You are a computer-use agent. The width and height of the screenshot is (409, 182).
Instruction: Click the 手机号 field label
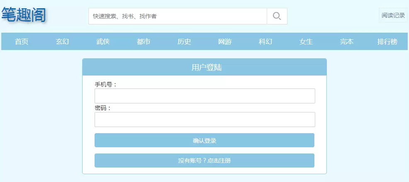click(106, 84)
